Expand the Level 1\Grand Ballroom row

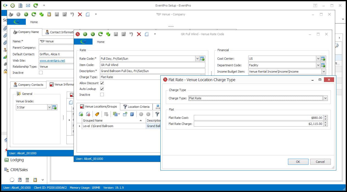(80, 126)
